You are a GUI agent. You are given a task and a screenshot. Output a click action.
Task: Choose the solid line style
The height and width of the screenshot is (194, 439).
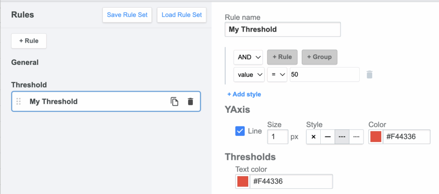[x=328, y=137]
